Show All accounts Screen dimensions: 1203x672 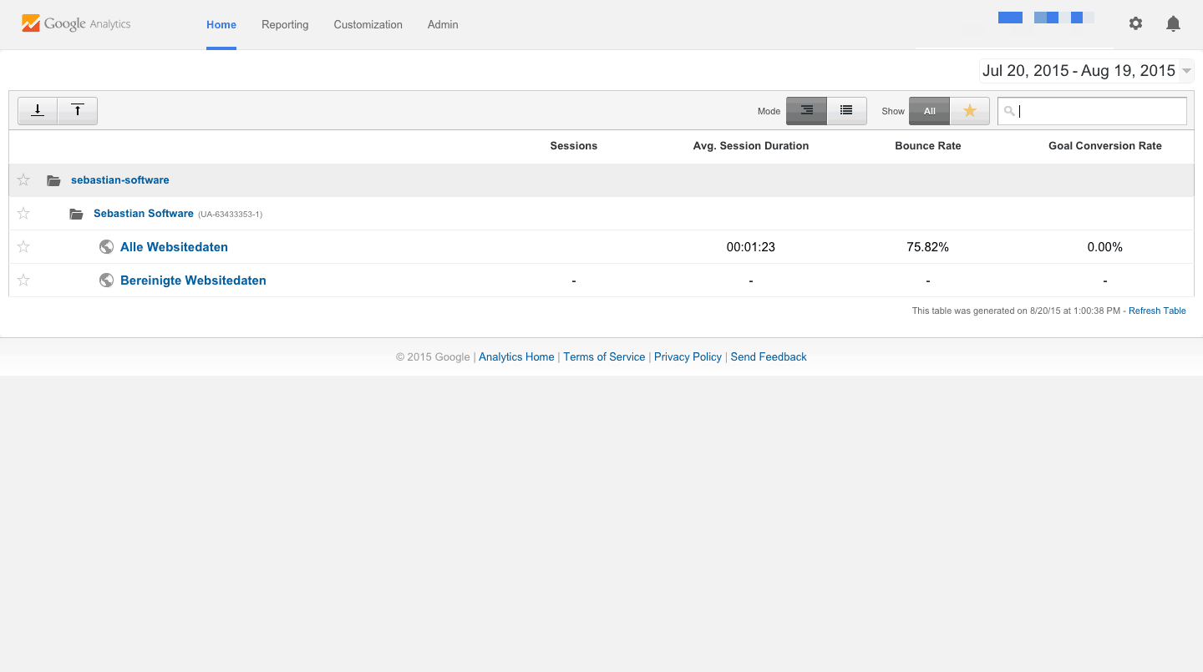tap(929, 111)
